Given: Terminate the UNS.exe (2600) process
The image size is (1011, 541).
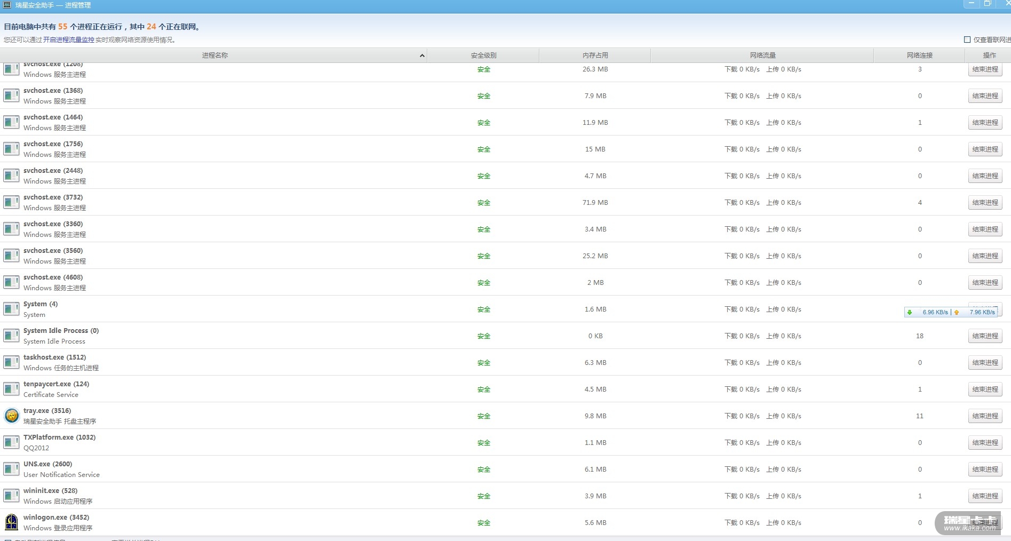Looking at the screenshot, I should click(x=985, y=470).
